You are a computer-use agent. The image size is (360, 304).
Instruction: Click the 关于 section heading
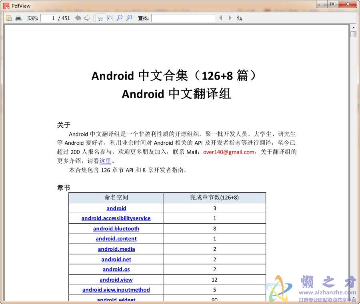[64, 125]
